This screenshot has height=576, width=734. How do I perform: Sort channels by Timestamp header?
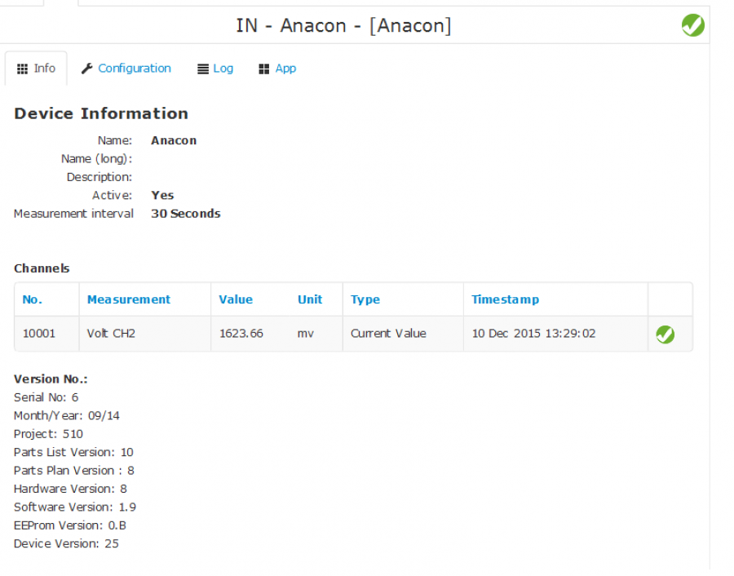pyautogui.click(x=505, y=299)
